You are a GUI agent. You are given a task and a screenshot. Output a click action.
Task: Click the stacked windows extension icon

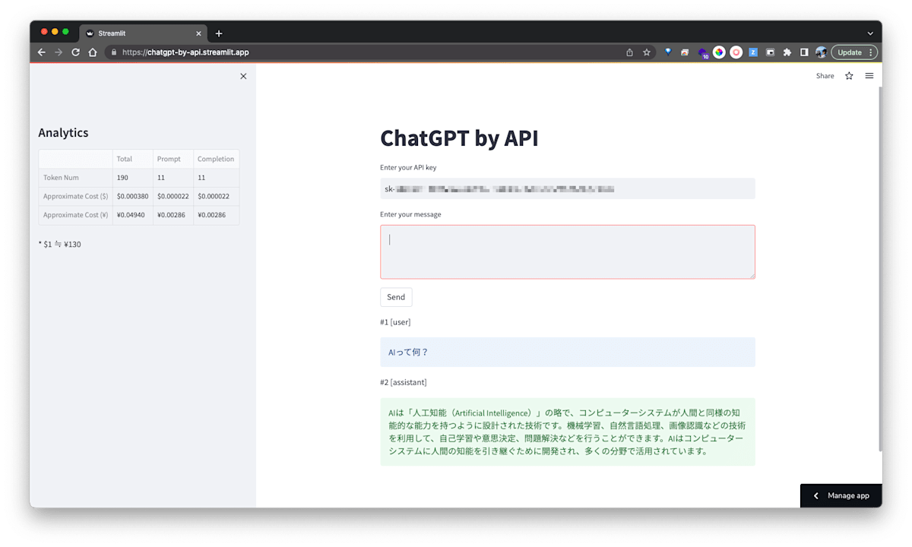tap(685, 52)
